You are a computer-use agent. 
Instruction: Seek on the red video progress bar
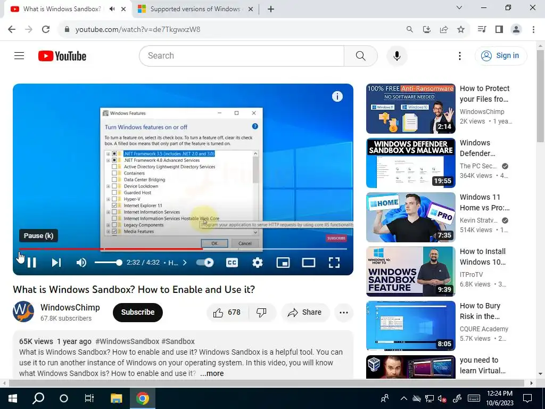[183, 249]
